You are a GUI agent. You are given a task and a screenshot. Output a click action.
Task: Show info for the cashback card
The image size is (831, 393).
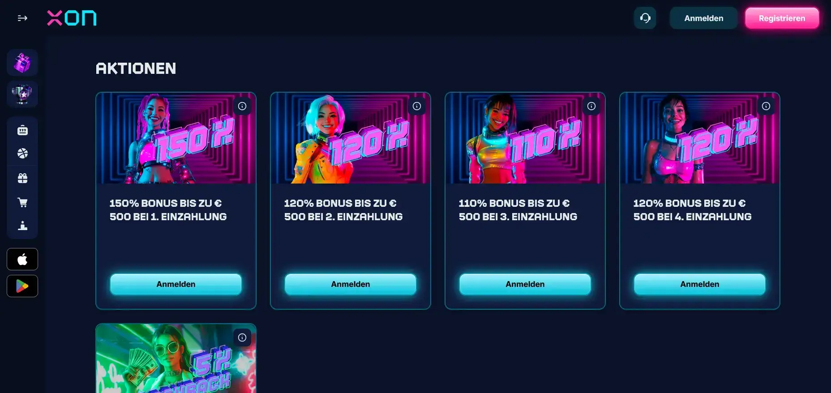[x=242, y=337]
